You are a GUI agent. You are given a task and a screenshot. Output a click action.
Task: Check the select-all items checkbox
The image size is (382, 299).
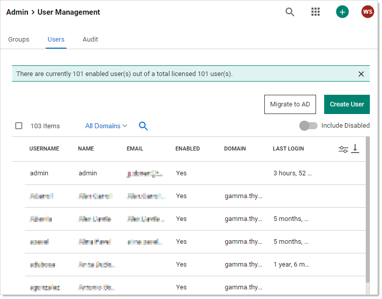point(19,126)
